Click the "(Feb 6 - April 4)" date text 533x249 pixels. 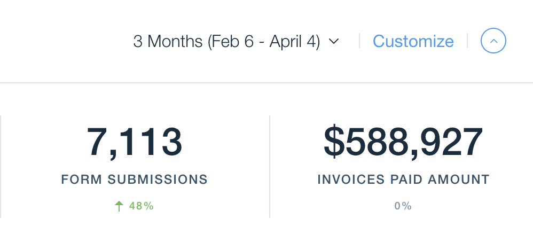pyautogui.click(x=263, y=42)
